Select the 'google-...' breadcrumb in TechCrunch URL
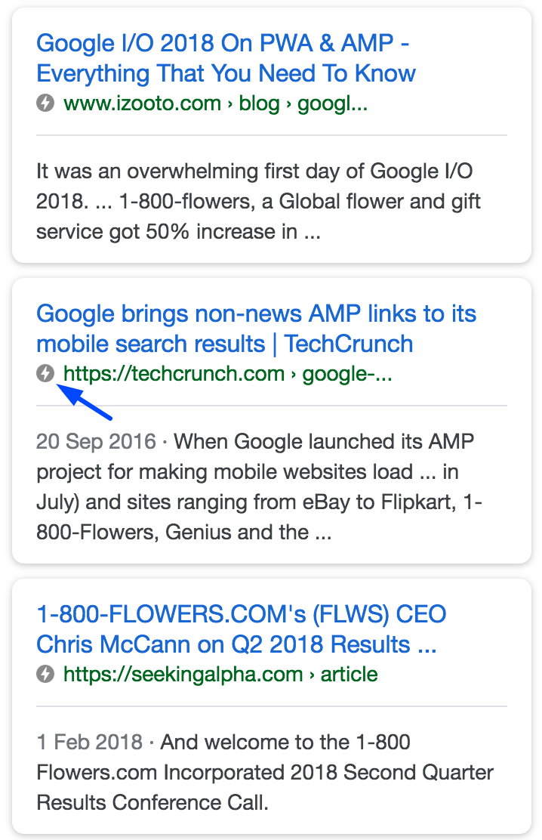Viewport: 542px width, 840px height. pos(347,374)
